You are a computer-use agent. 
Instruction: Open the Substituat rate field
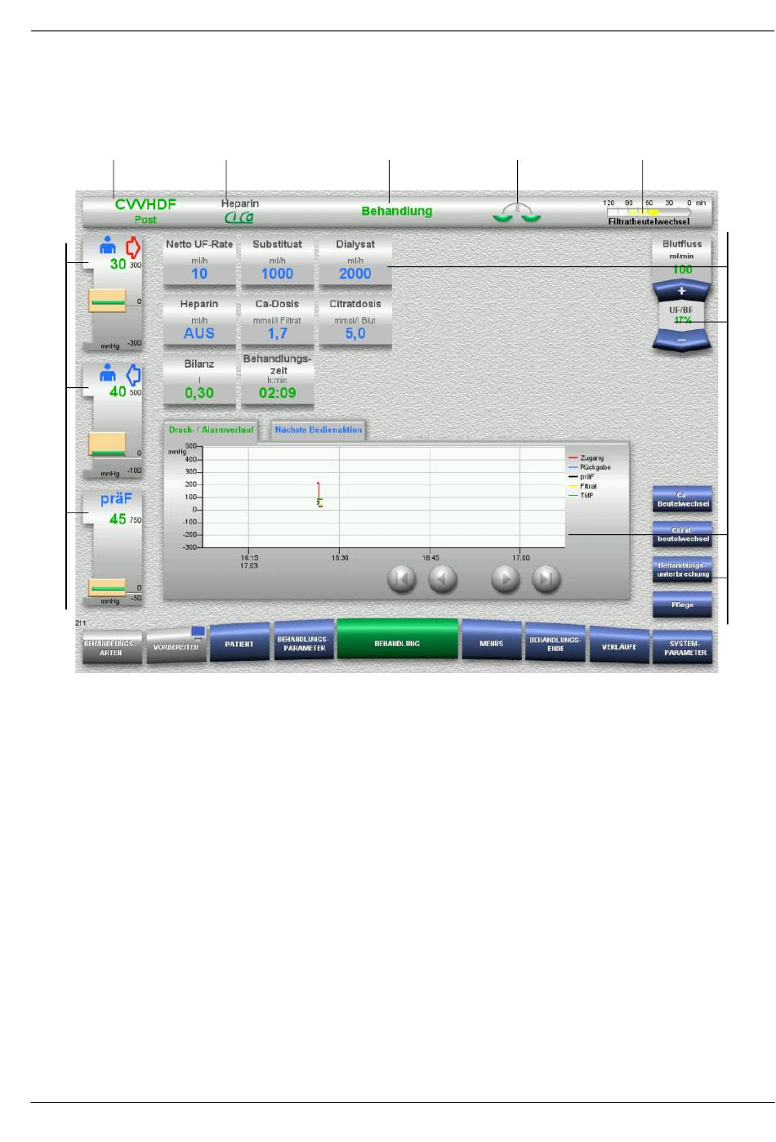pos(278,262)
